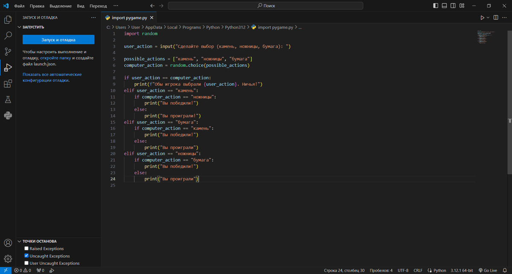This screenshot has width=512, height=274.
Task: Open the Accounts icon
Action: click(x=8, y=243)
